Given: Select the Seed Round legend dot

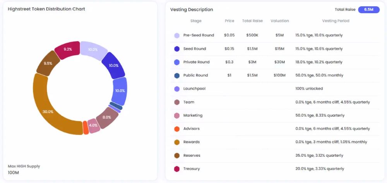Looking at the screenshot, I should coord(177,49).
